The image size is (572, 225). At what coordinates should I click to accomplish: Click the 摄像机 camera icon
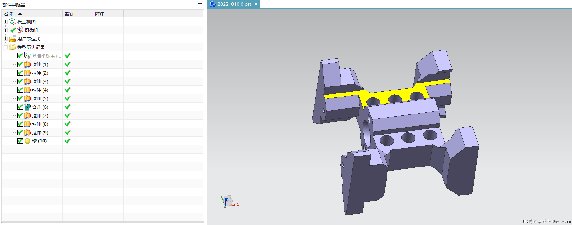(x=20, y=30)
